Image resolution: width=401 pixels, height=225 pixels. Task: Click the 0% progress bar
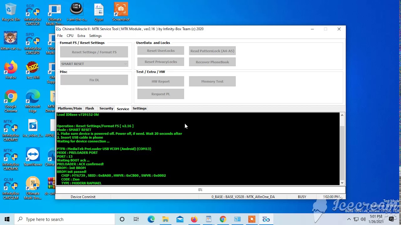pyautogui.click(x=200, y=190)
